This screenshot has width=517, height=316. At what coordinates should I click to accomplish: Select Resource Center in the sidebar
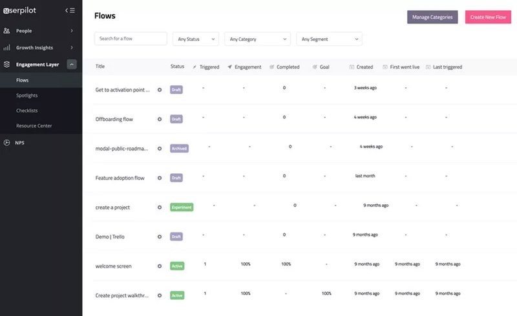coord(34,125)
